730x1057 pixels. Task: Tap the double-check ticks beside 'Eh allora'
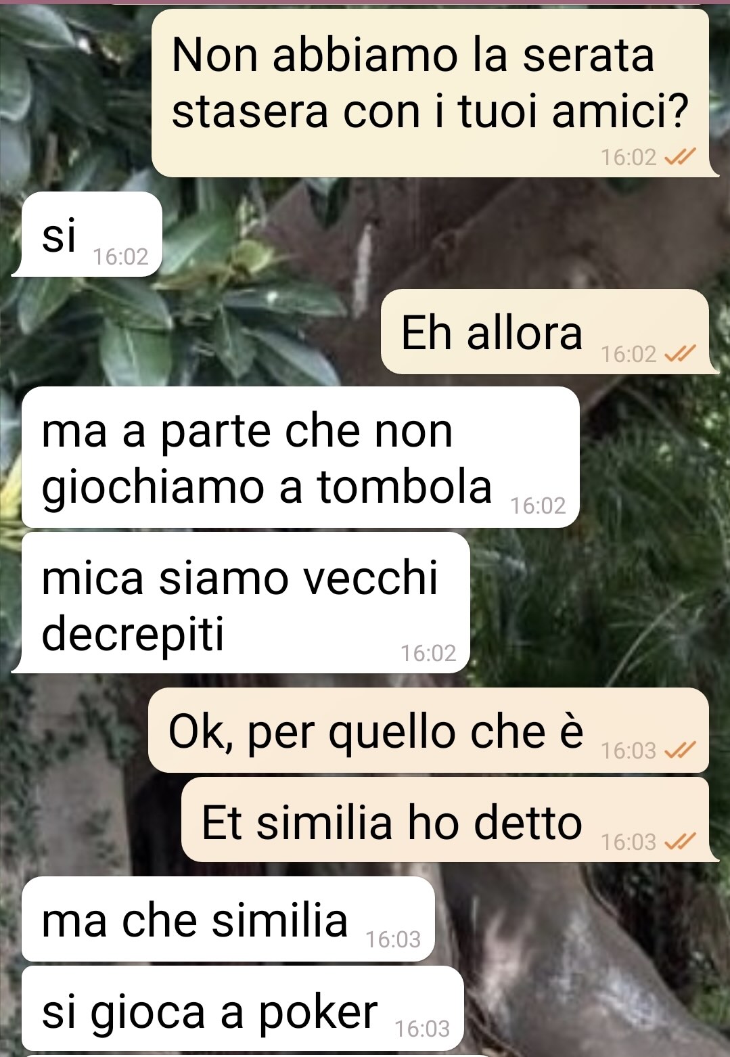tap(680, 354)
